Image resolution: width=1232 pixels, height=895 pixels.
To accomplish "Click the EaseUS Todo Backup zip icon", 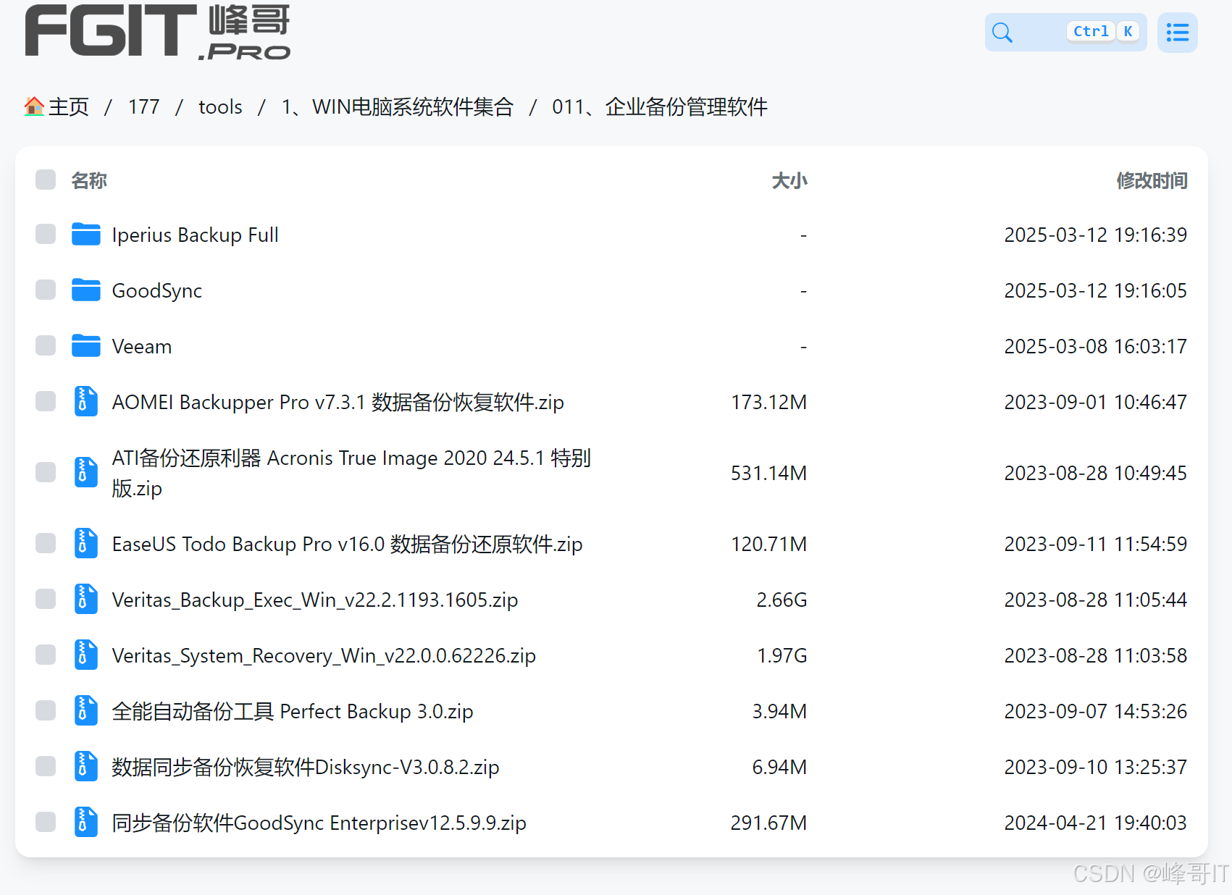I will (x=86, y=544).
